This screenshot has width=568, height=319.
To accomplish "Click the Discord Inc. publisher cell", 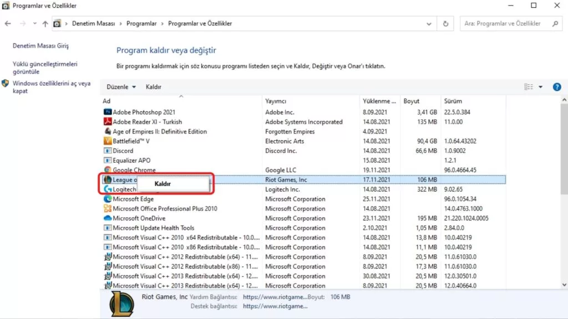I will click(x=281, y=151).
